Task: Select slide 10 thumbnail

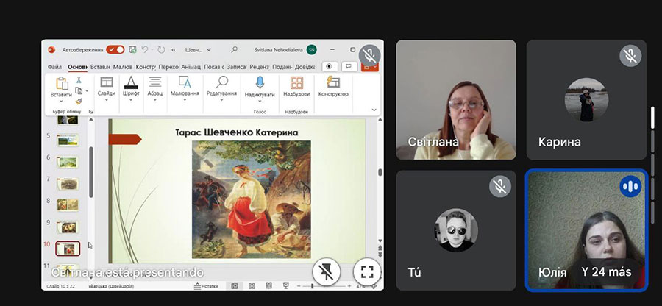Action: (68, 249)
